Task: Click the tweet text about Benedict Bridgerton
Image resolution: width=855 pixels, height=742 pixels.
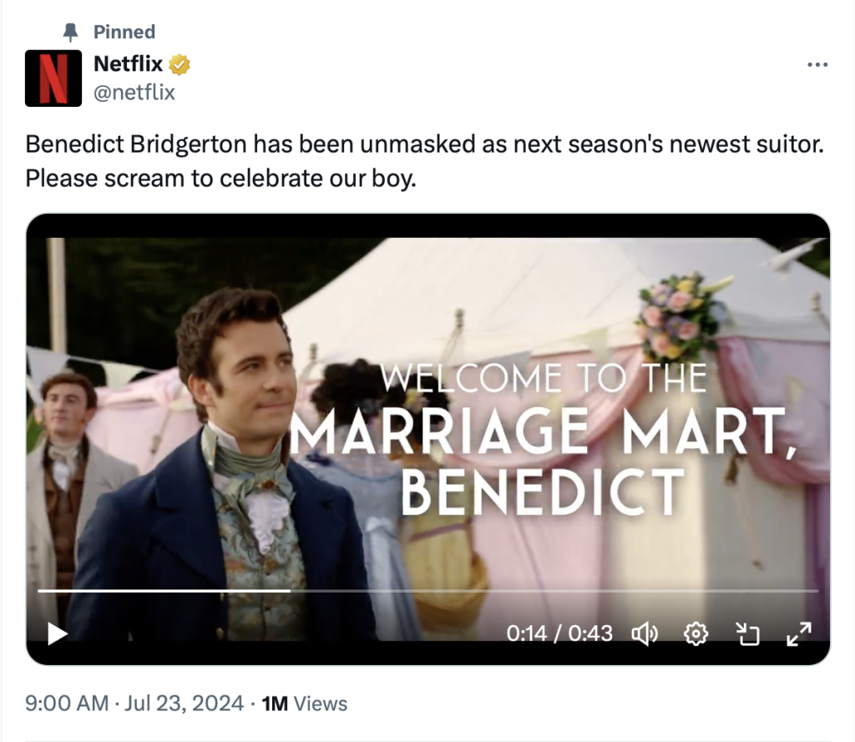Action: (425, 161)
